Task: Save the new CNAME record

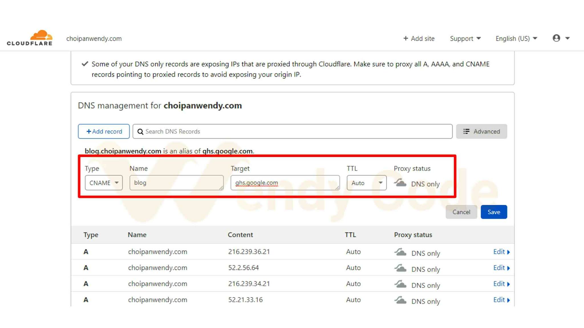Action: coord(494,212)
